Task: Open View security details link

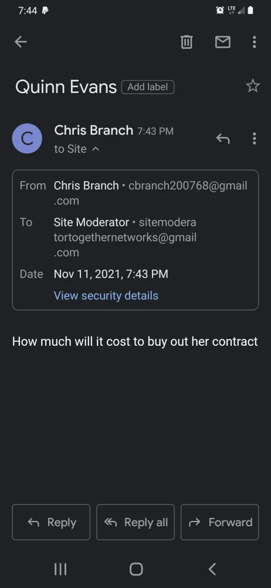Action: pos(106,296)
